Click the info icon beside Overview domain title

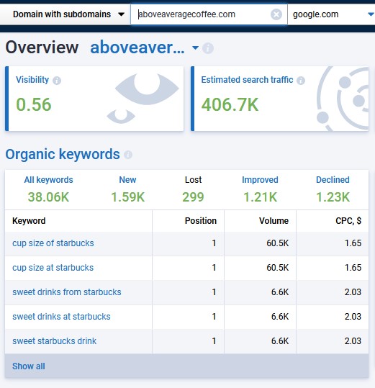208,48
